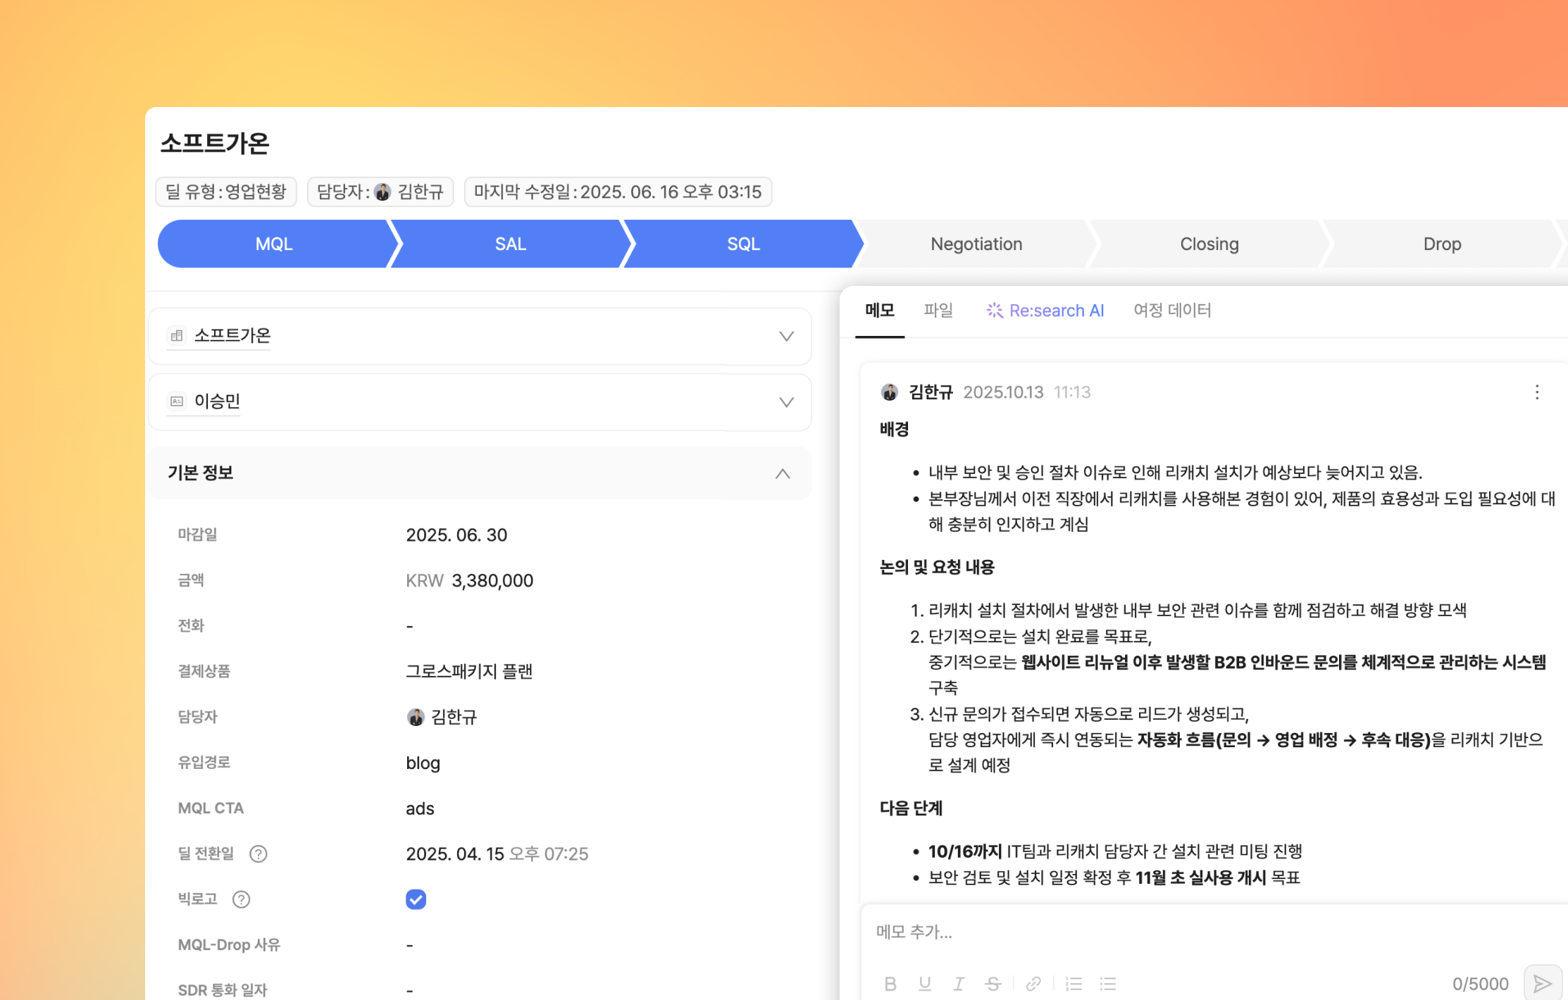Click the send memo arrow button

(x=1542, y=983)
